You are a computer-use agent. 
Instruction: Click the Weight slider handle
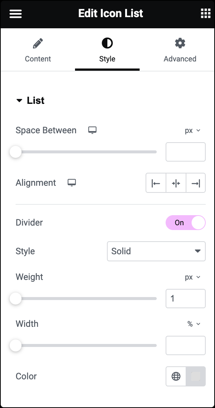pos(16,299)
